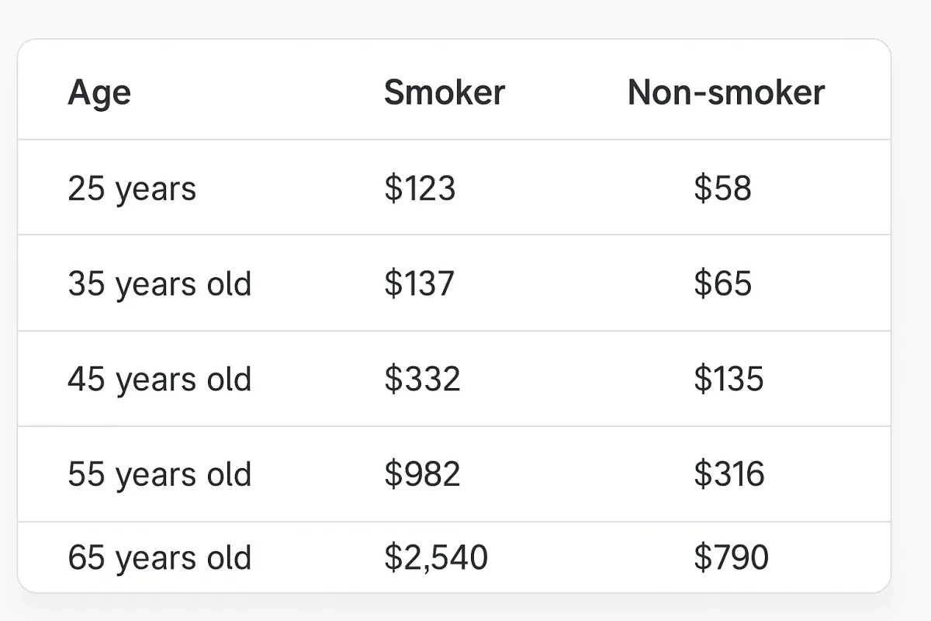The height and width of the screenshot is (621, 931).
Task: Click the 65 years old label
Action: (160, 558)
